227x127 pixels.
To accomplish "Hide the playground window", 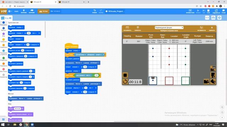I will (138, 28).
